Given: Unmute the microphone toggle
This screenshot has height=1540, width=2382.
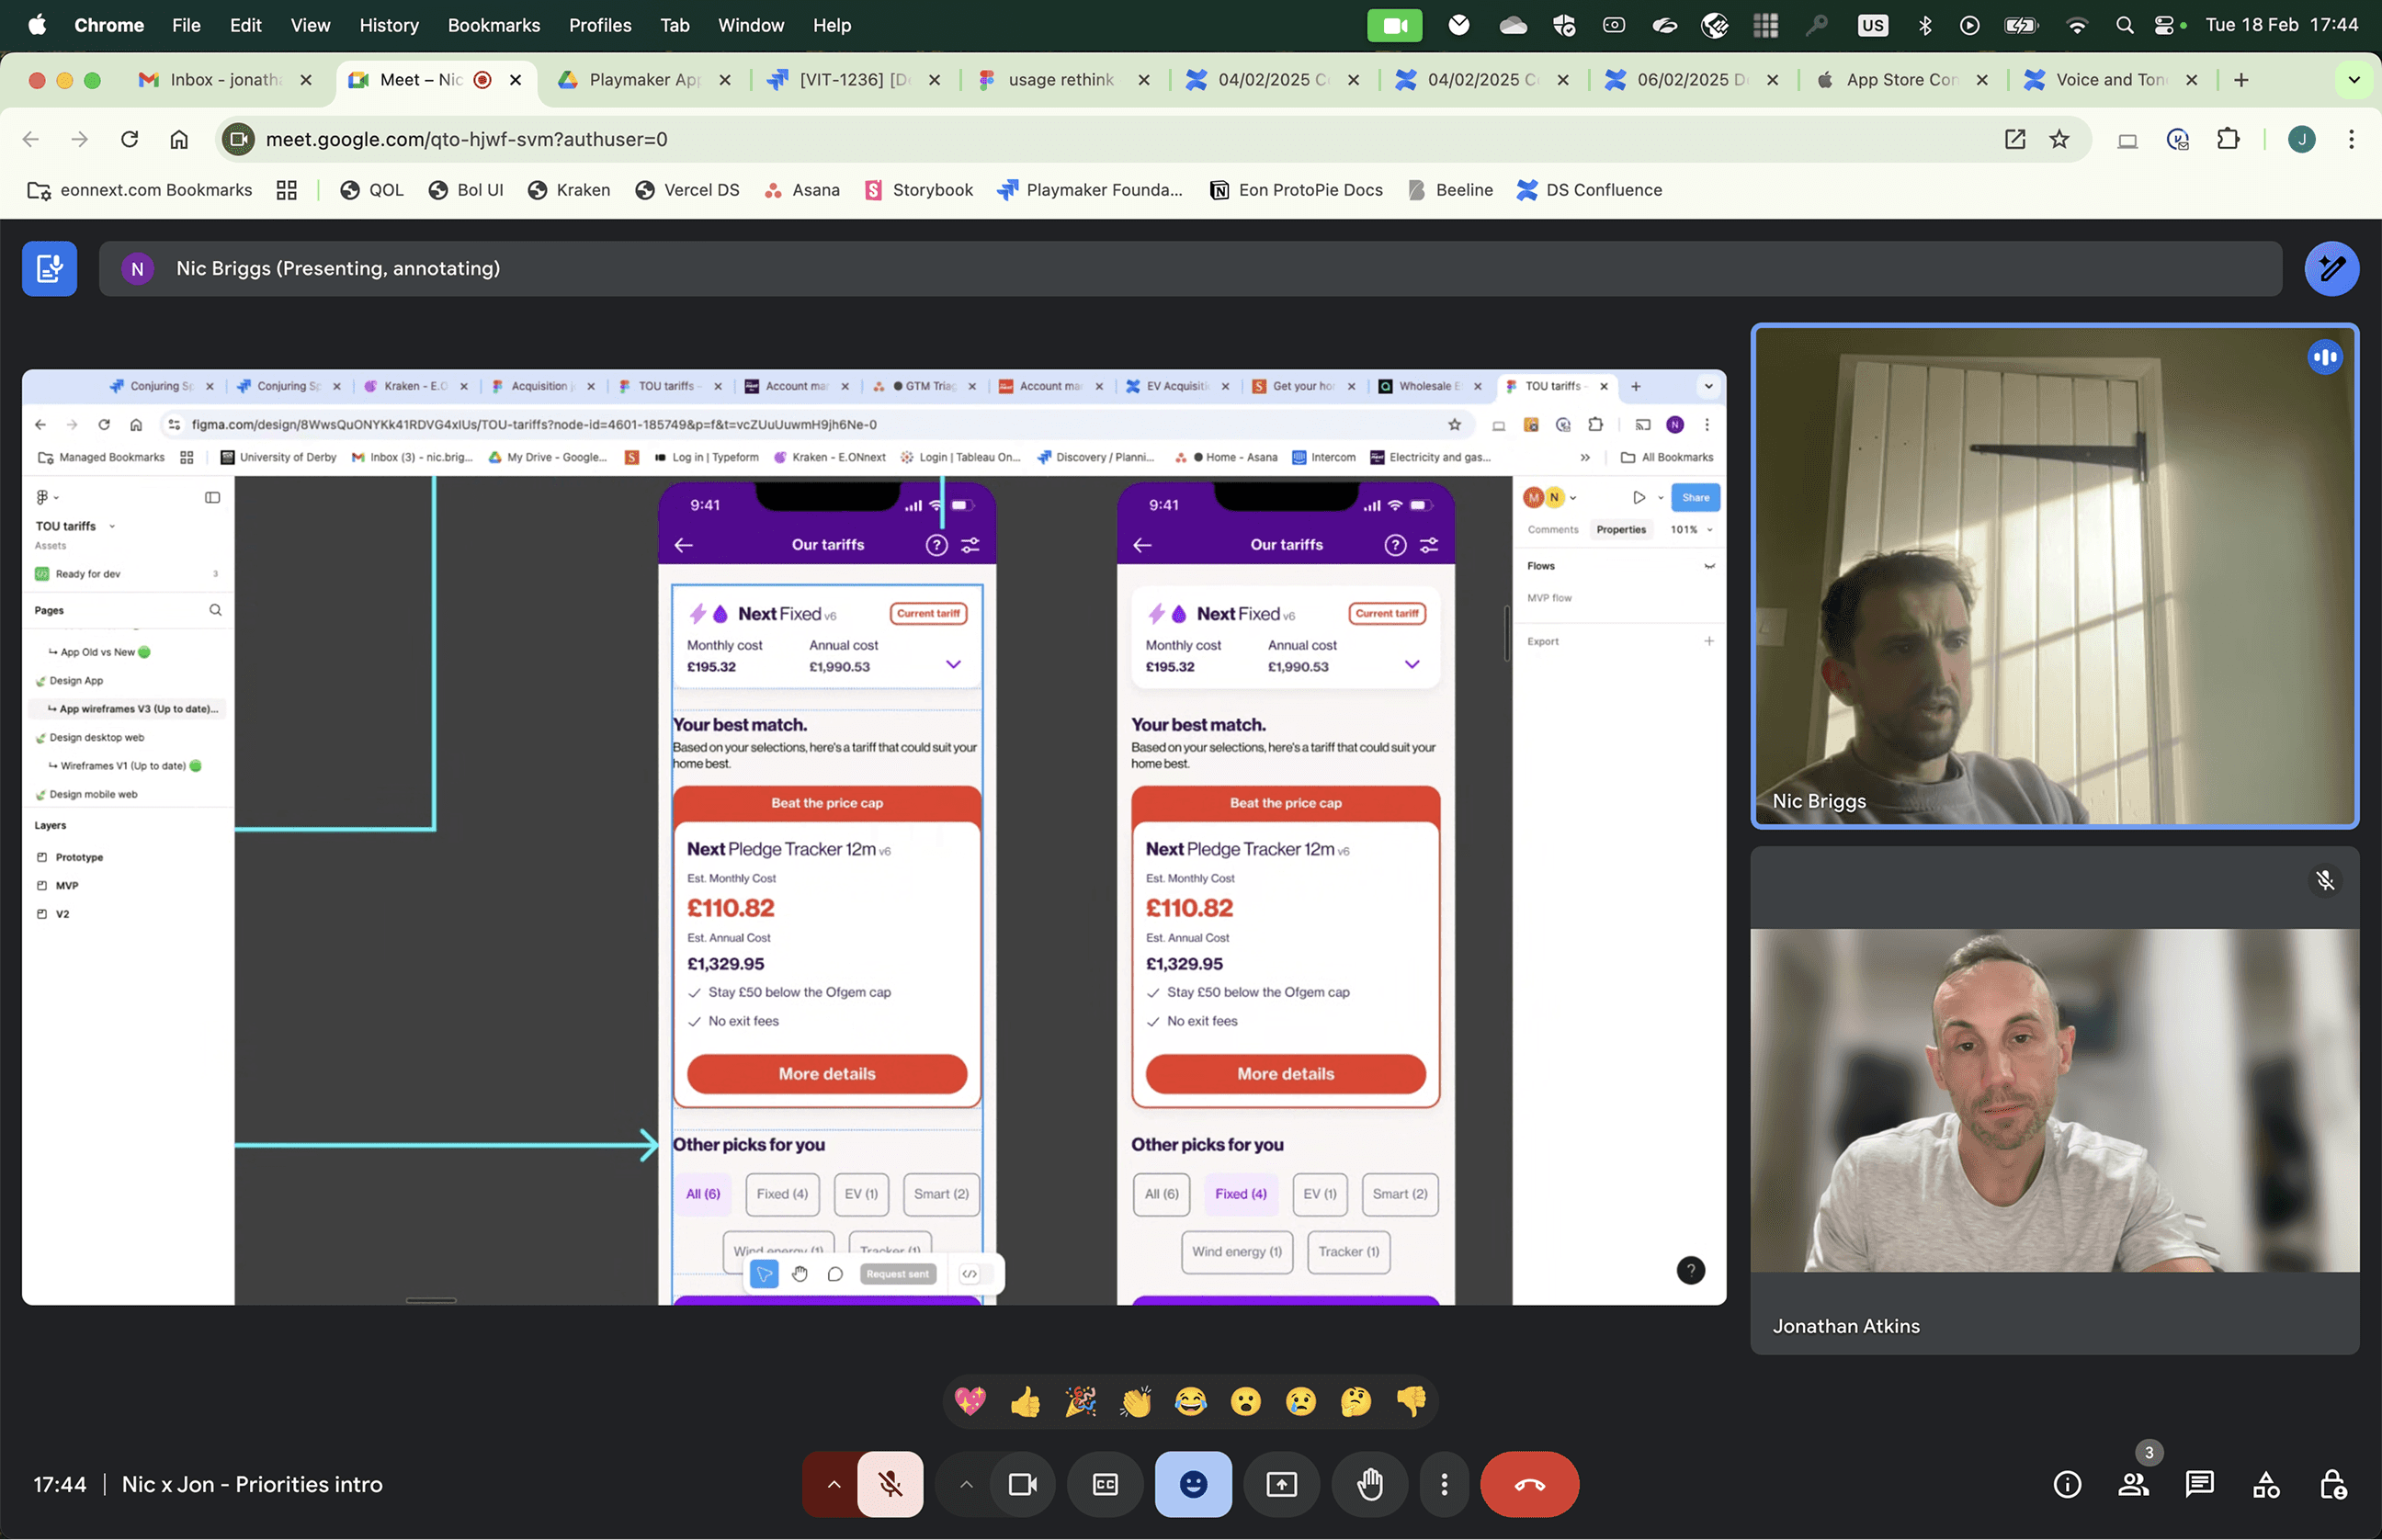Looking at the screenshot, I should pyautogui.click(x=889, y=1484).
